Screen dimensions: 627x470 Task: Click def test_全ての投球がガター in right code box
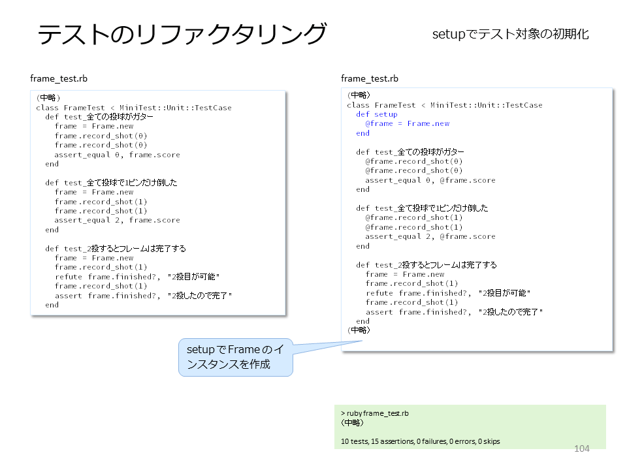(410, 152)
